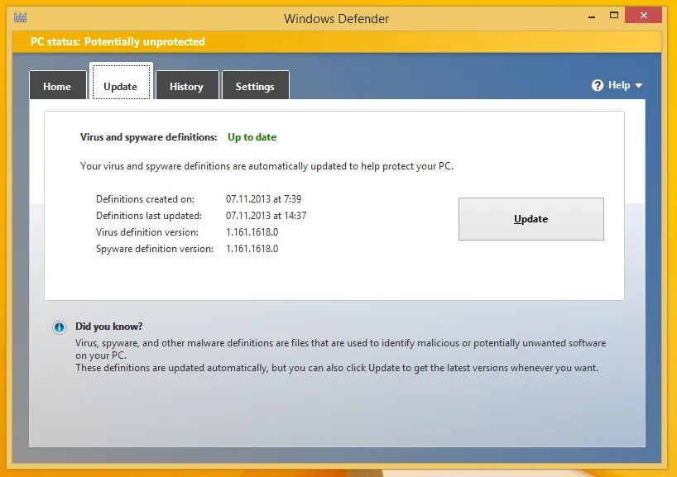Open the Help link

(x=619, y=85)
